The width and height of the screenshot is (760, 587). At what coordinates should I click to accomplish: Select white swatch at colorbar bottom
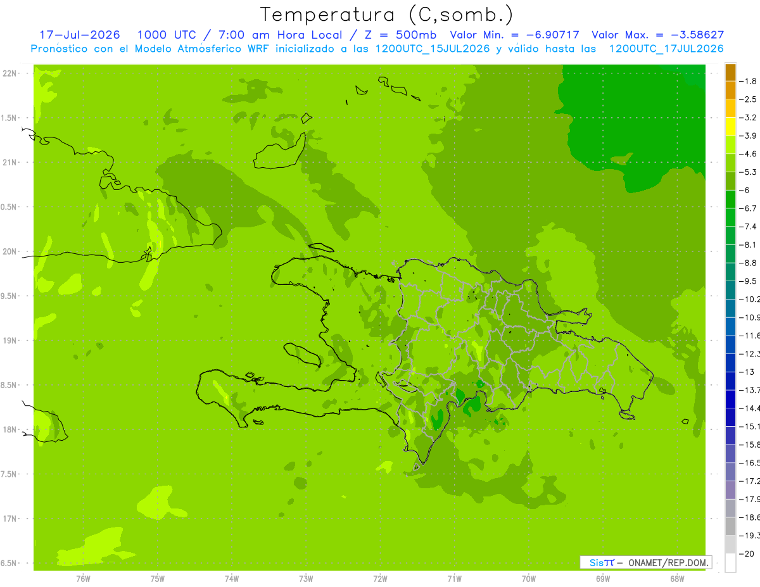[x=730, y=563]
